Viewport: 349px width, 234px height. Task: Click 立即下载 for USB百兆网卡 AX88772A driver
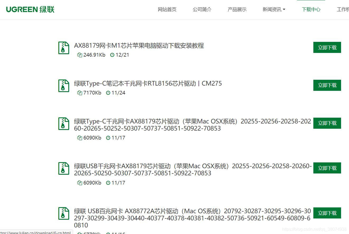[327, 213]
